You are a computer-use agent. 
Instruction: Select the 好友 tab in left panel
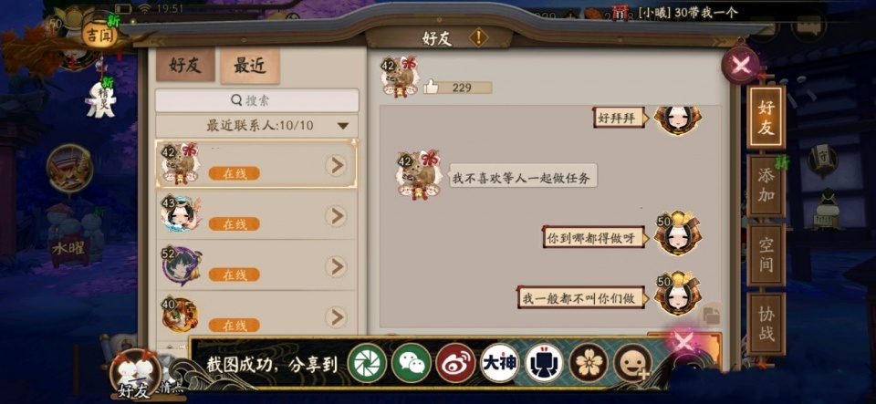point(185,66)
